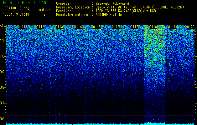
Task: Click time marker 0117
Action: 134,27
